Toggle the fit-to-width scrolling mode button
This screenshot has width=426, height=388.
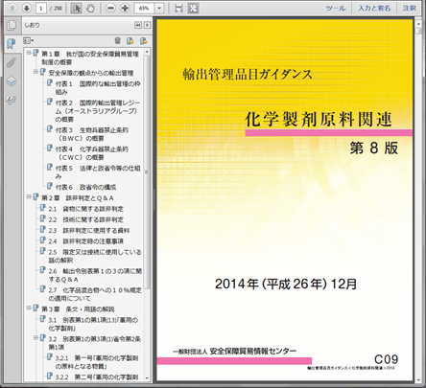pos(178,8)
